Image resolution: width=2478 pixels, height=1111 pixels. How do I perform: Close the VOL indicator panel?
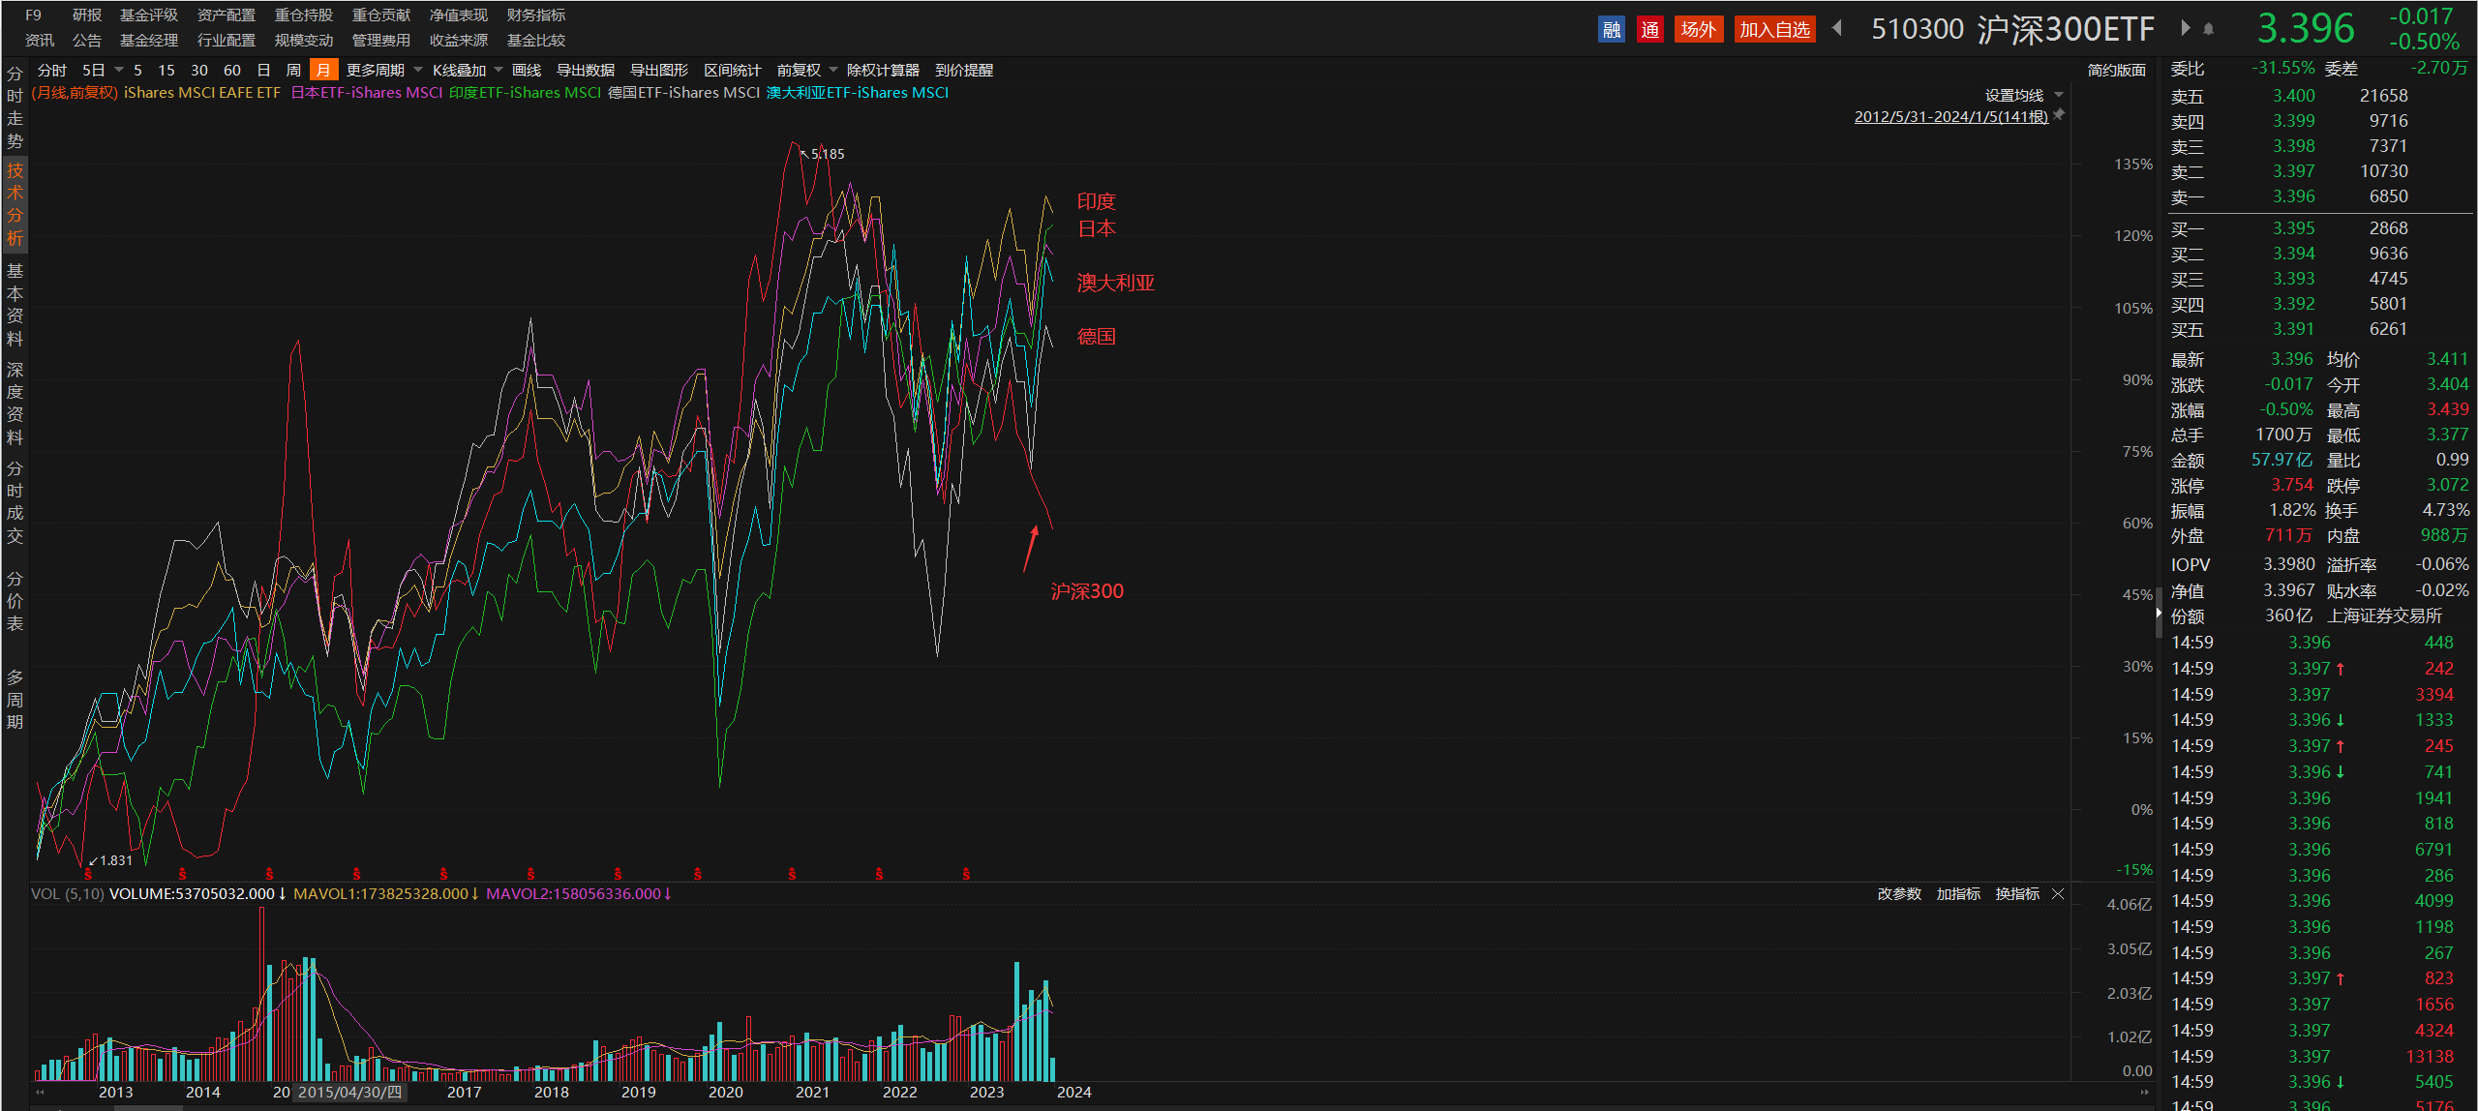click(2058, 893)
